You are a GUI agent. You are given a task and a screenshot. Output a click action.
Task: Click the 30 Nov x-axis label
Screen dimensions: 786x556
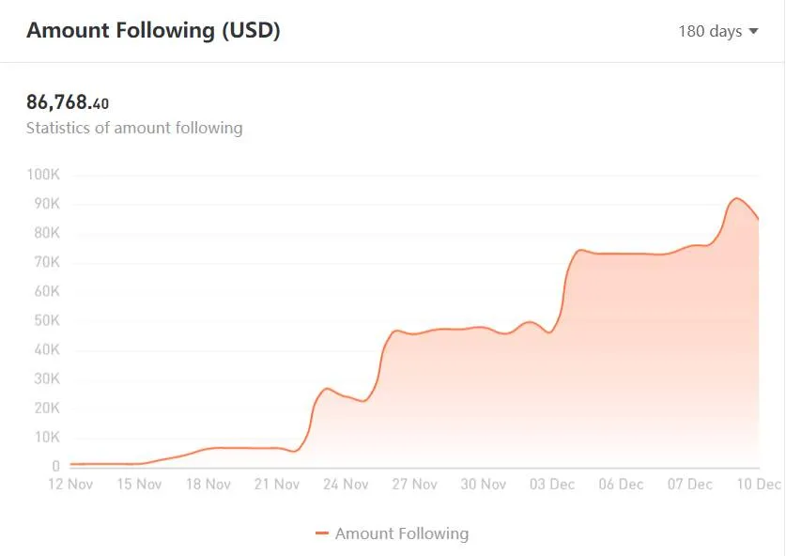point(484,485)
